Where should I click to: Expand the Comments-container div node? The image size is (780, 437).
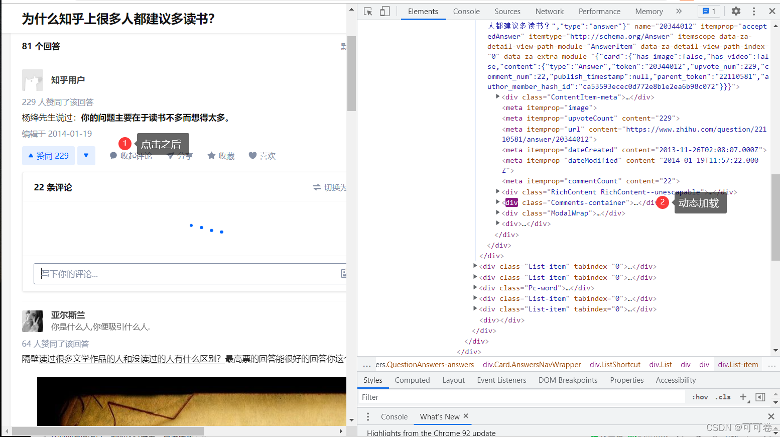(497, 202)
